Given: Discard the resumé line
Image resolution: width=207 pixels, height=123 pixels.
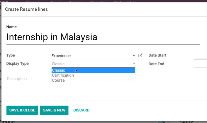Looking at the screenshot, I should (x=81, y=110).
